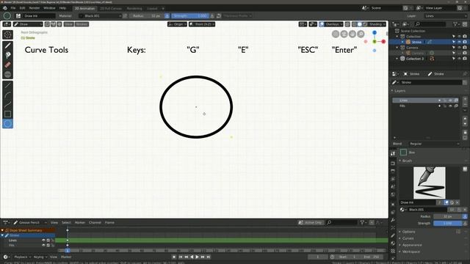
Task: Select the Draw pencil tool
Action: pyautogui.click(x=8, y=45)
